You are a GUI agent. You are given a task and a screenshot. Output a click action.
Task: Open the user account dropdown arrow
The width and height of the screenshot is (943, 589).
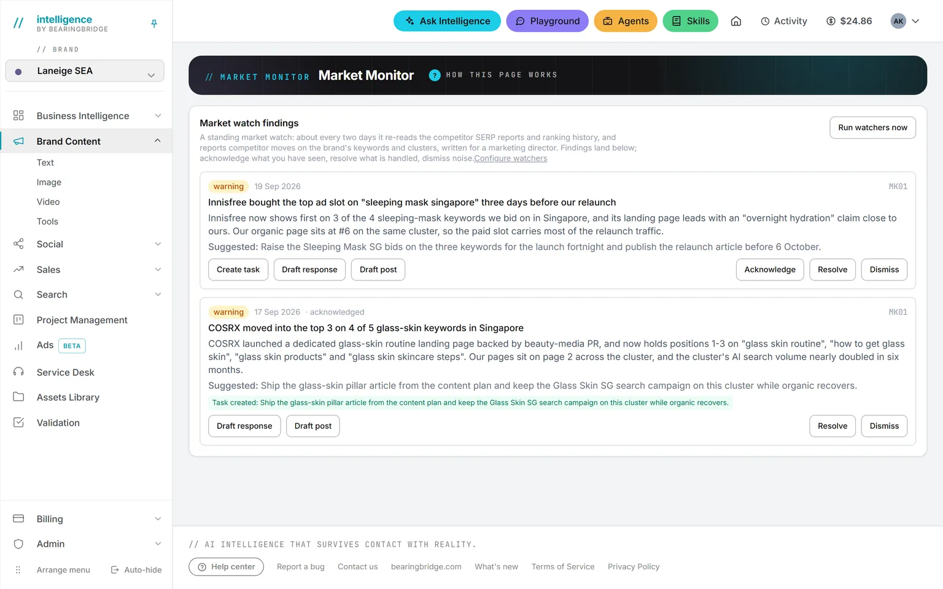[x=915, y=21]
